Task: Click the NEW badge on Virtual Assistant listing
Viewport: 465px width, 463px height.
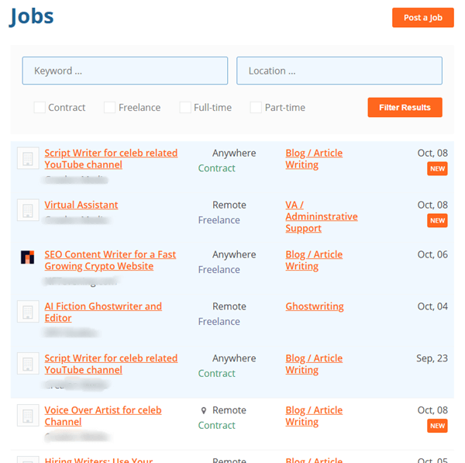Action: (437, 220)
